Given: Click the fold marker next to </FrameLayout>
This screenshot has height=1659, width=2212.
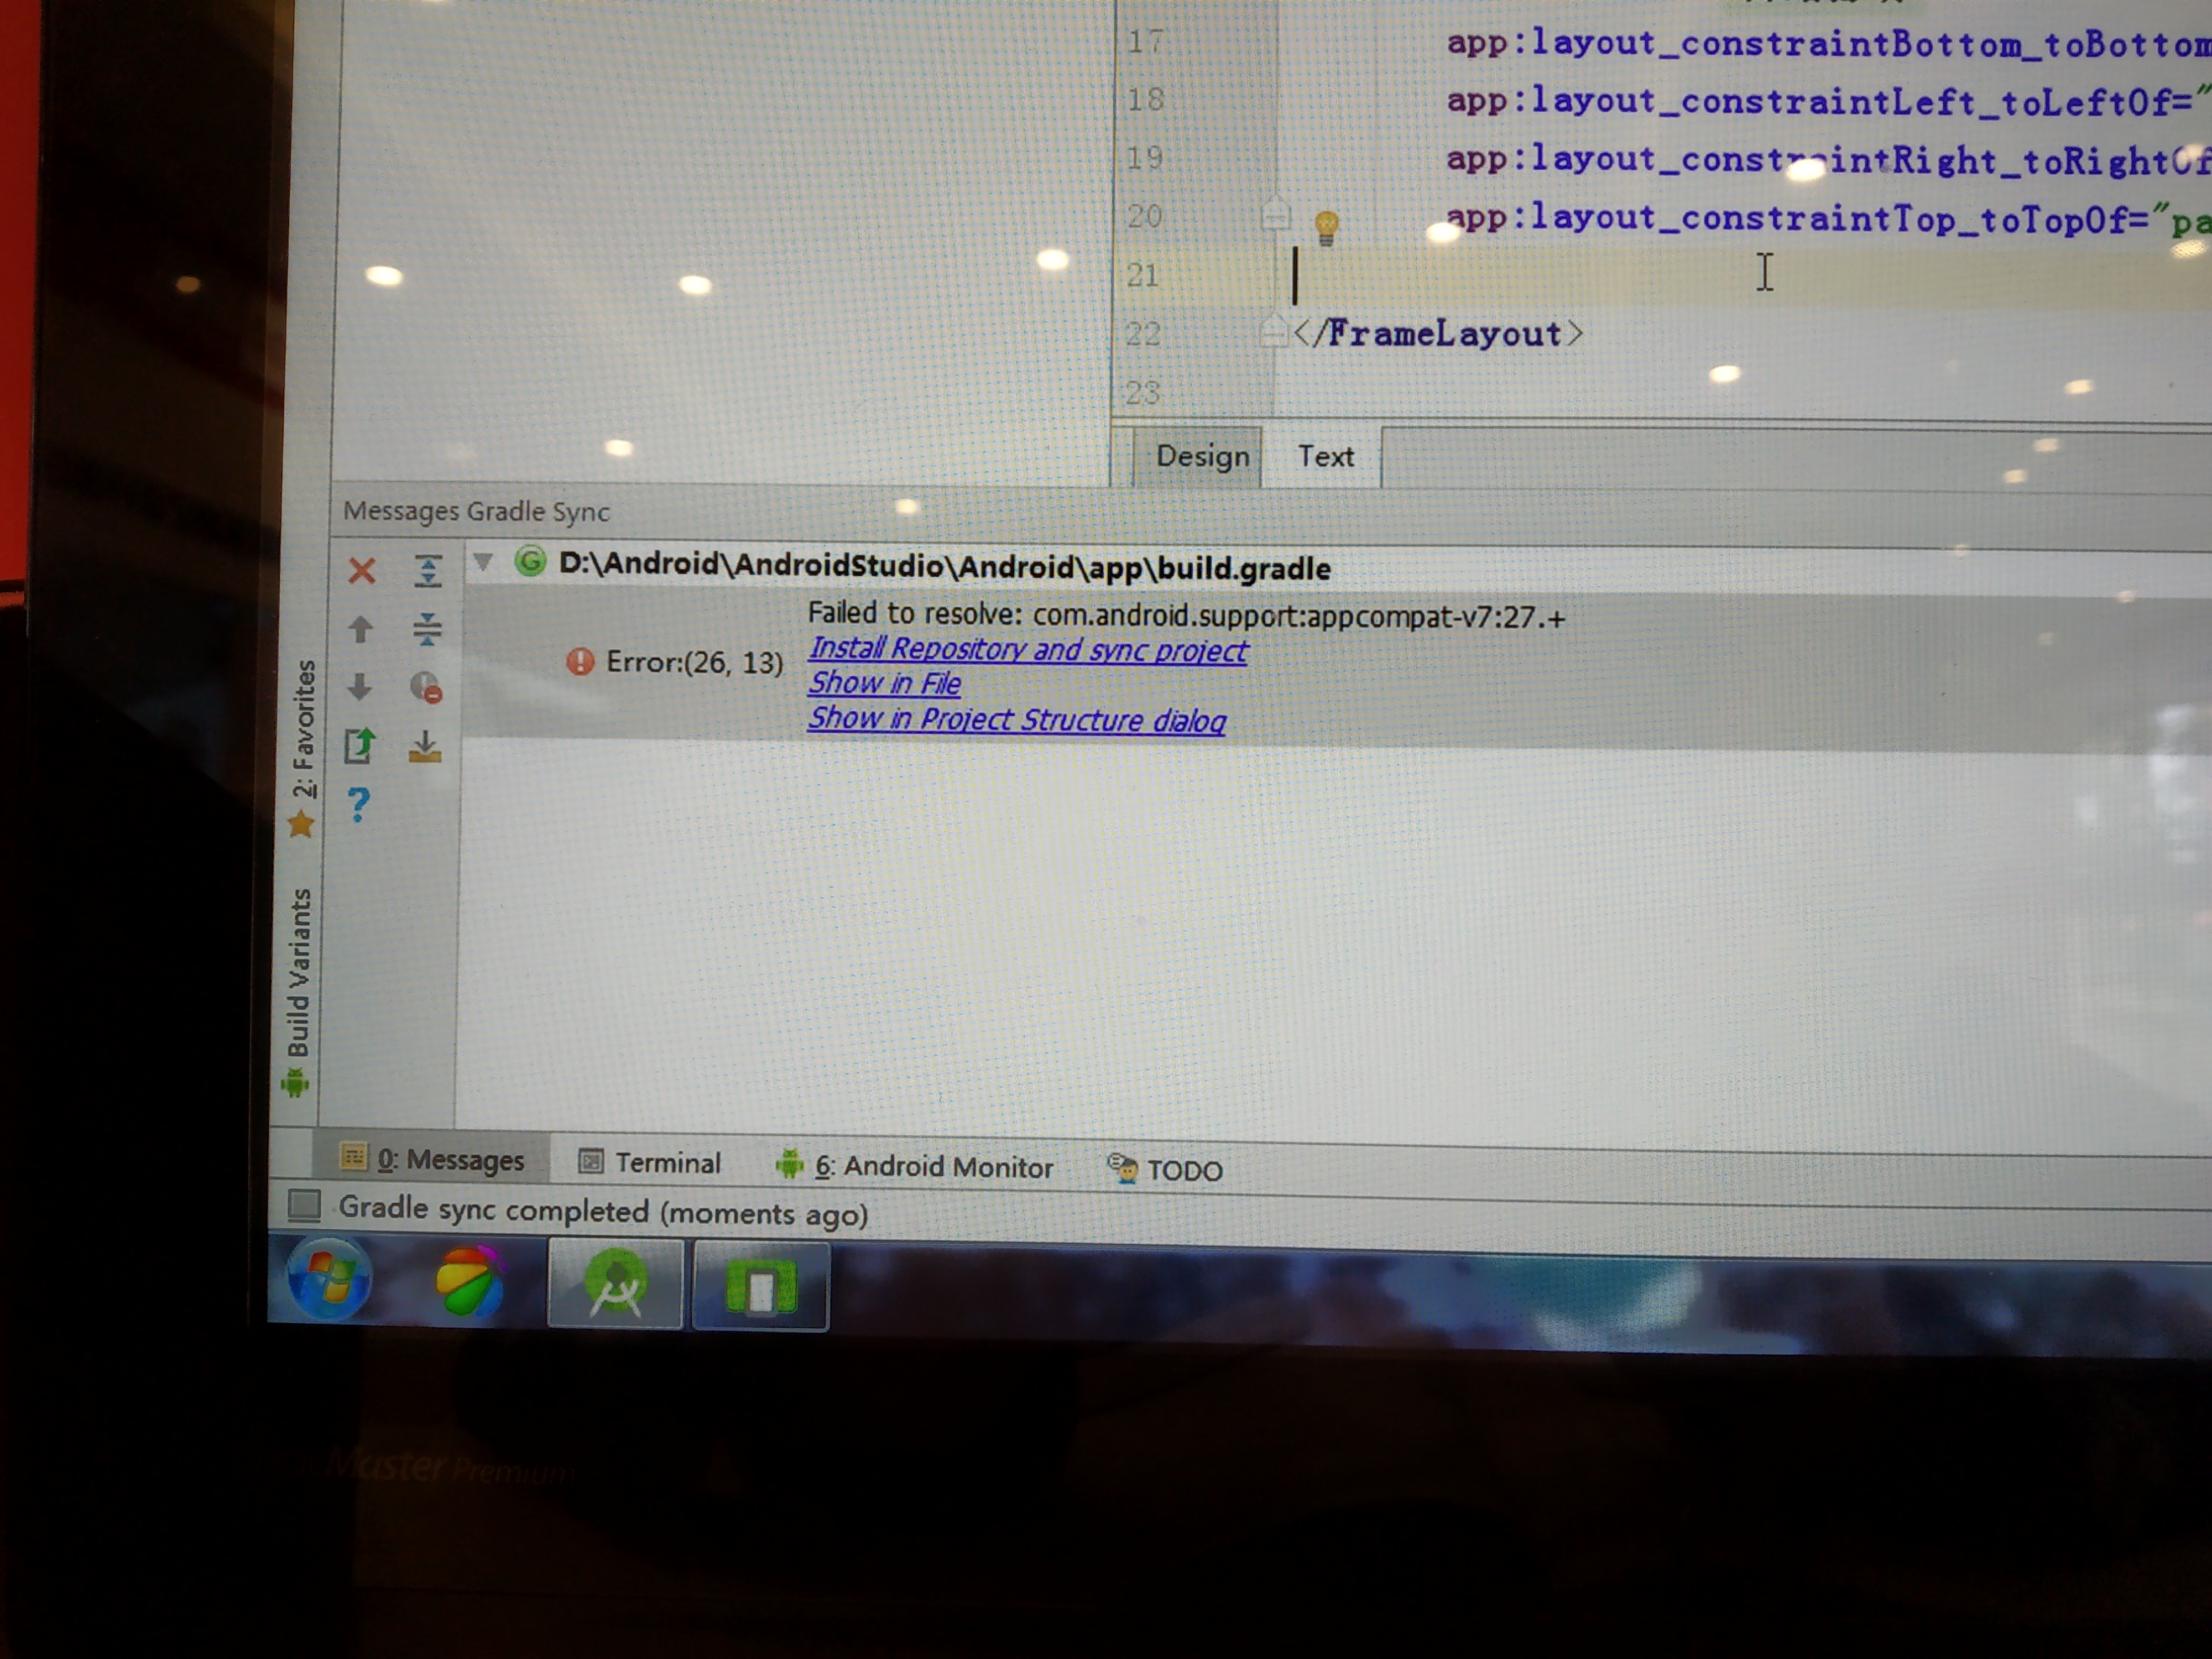Looking at the screenshot, I should pos(1272,331).
